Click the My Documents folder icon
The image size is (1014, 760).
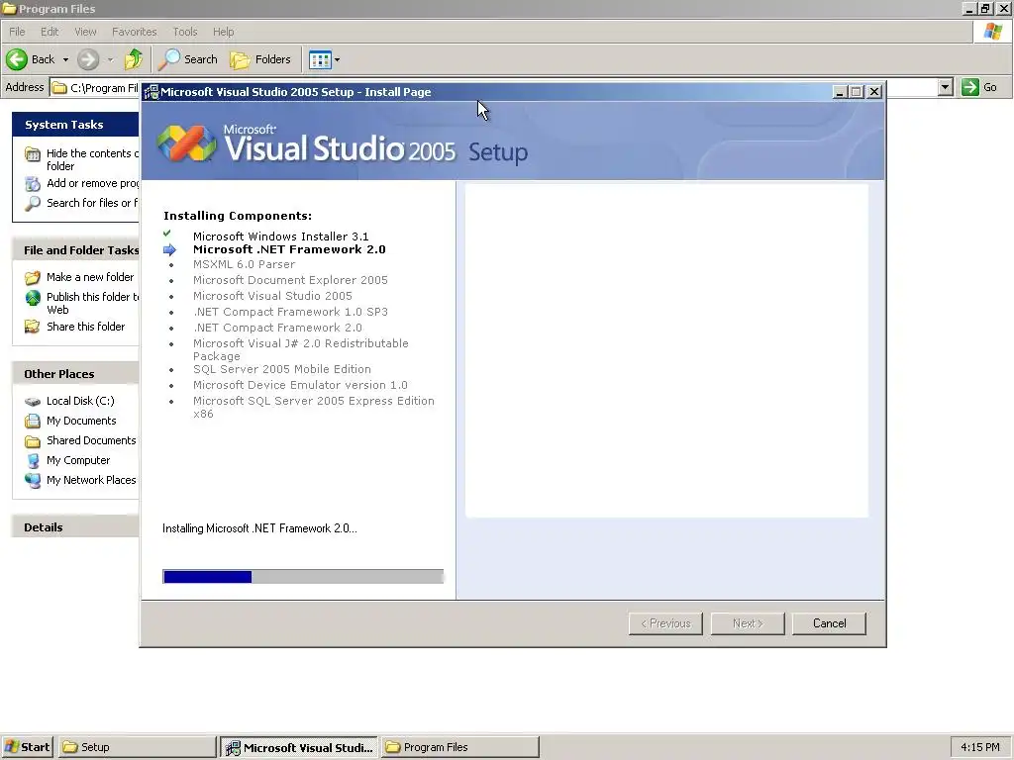(x=33, y=421)
